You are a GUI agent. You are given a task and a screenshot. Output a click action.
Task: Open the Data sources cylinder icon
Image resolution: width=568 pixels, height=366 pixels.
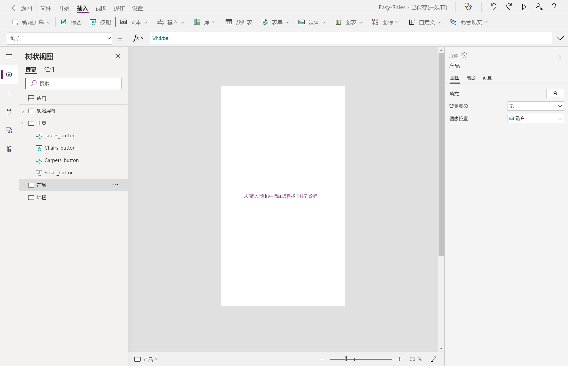pos(9,112)
